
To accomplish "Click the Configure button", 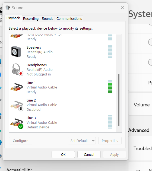I will coord(21,141).
